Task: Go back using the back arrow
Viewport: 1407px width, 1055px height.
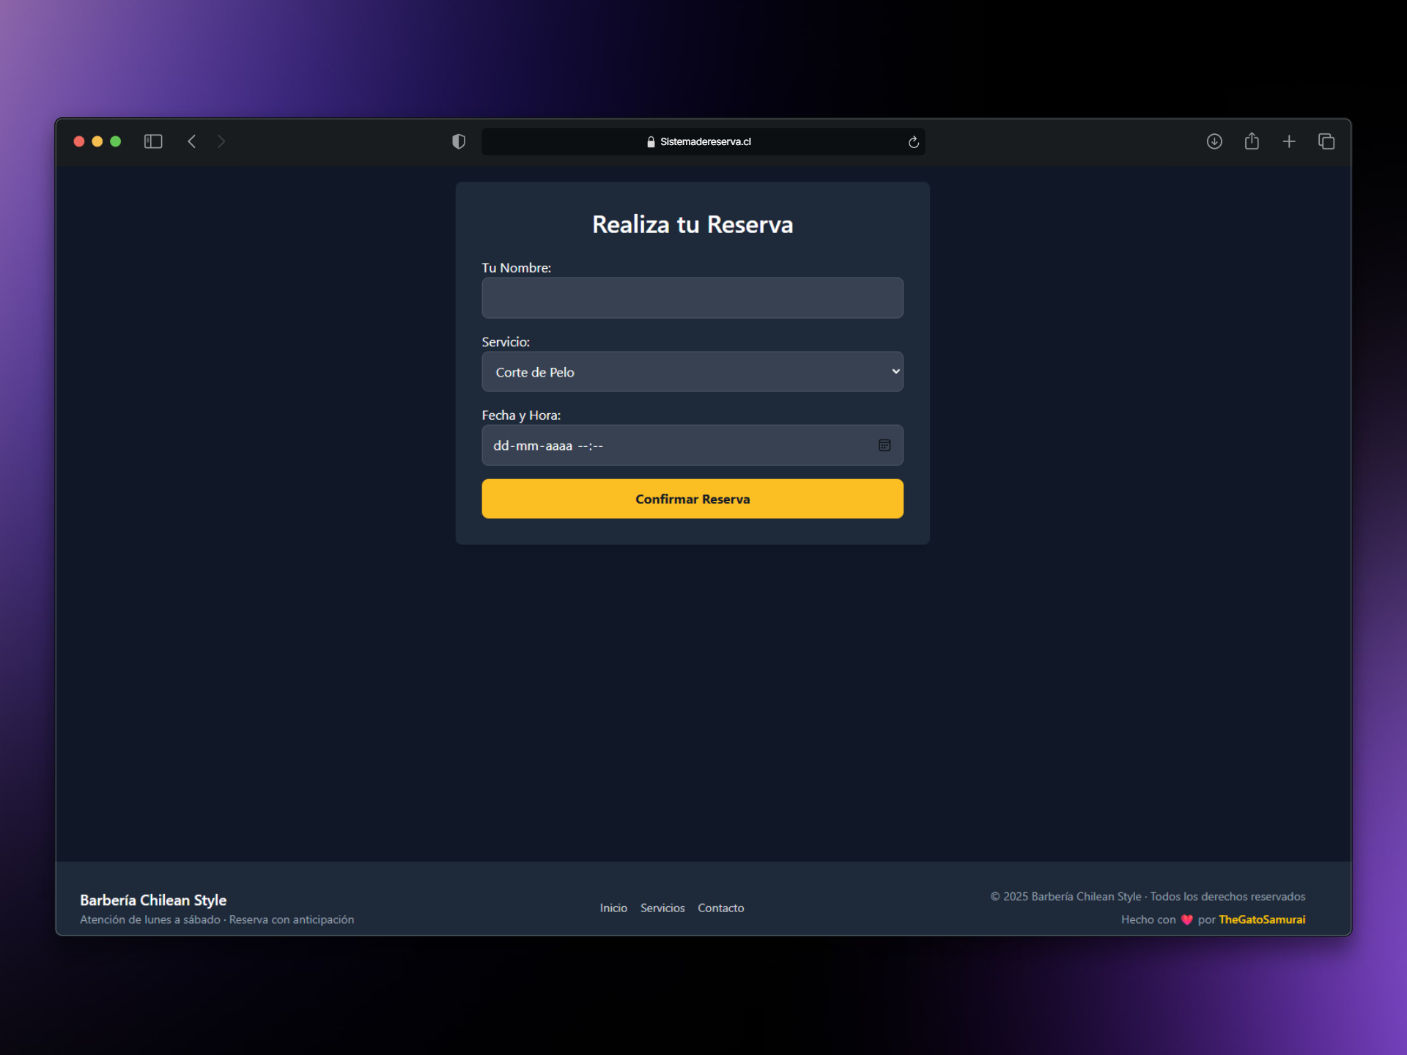Action: pos(192,141)
